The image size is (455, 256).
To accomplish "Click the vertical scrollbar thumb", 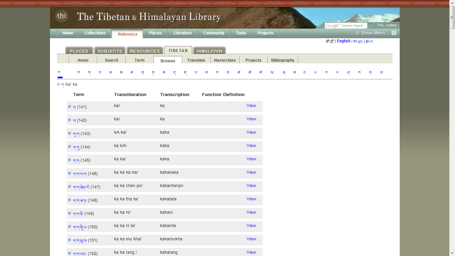I will (x=452, y=17).
